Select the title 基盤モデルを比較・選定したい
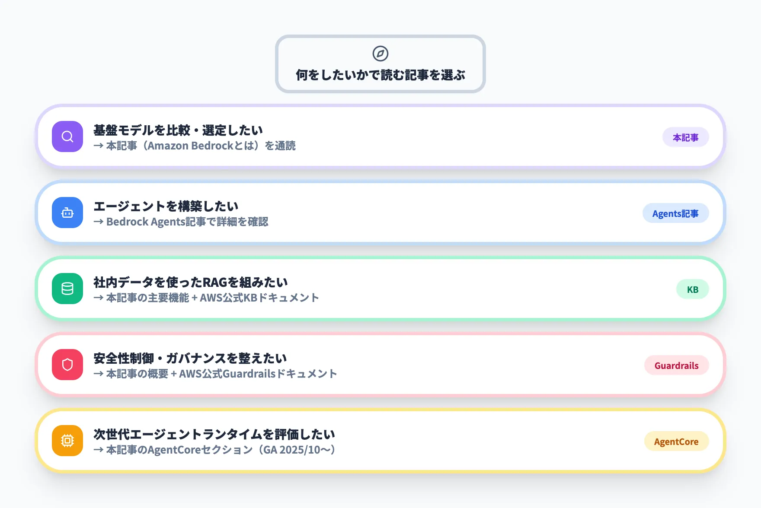 pos(178,130)
